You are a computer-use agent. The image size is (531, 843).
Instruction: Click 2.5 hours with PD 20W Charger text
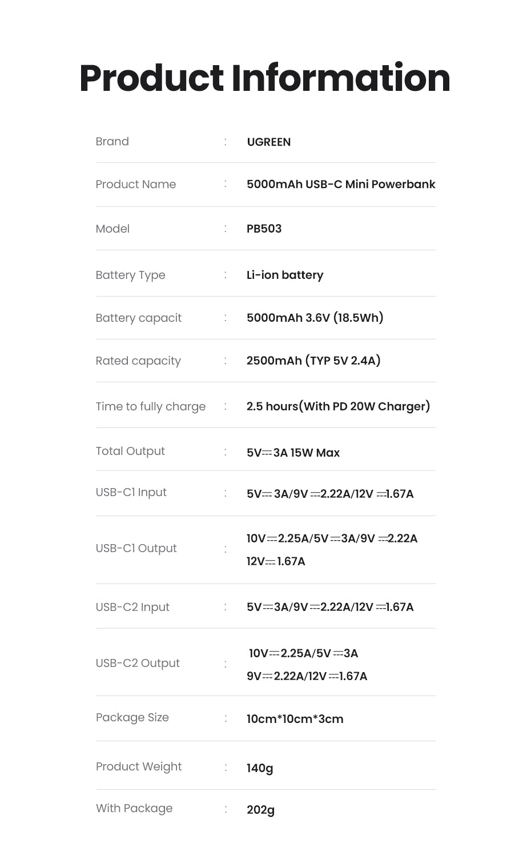[338, 406]
